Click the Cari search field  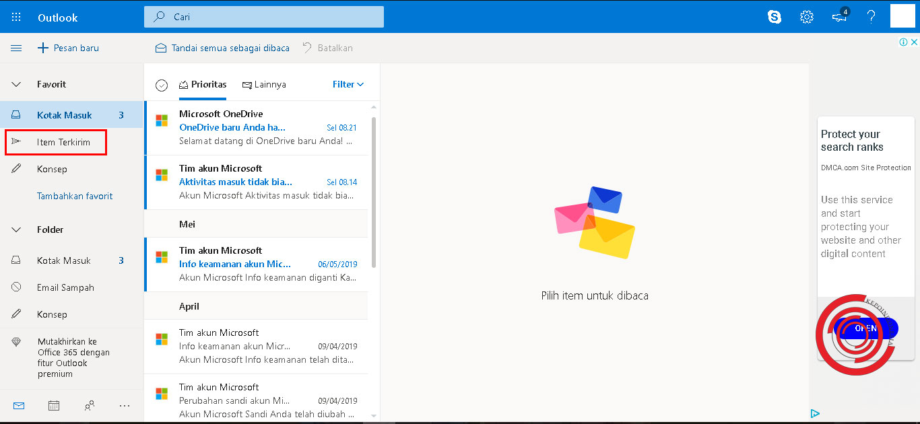tap(264, 17)
